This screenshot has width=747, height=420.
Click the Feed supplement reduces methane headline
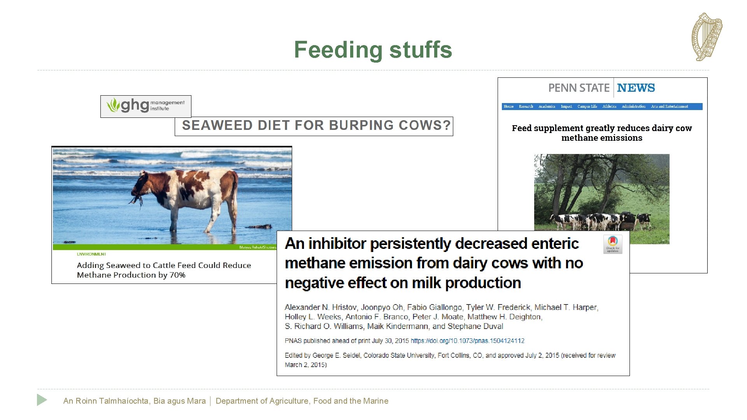tap(602, 133)
